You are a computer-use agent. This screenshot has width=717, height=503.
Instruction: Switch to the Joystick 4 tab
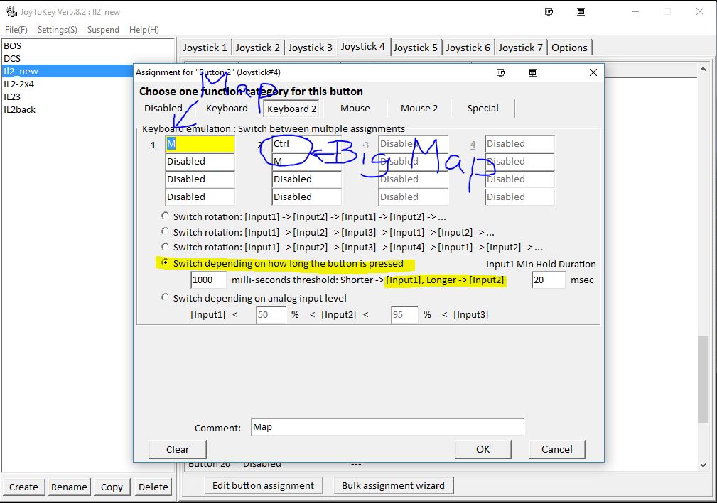tap(362, 47)
